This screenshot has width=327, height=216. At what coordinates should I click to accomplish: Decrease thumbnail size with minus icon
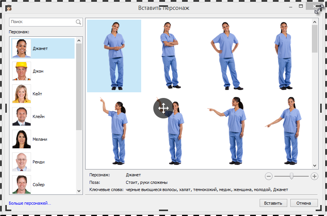[x=269, y=176]
